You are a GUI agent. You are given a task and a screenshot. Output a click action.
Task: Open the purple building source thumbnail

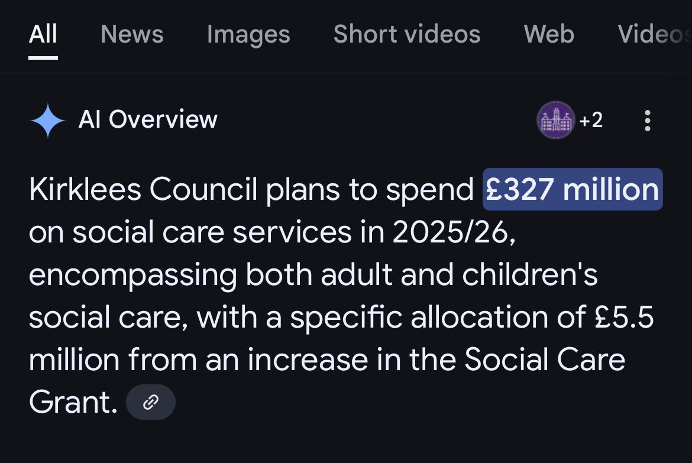pyautogui.click(x=555, y=121)
